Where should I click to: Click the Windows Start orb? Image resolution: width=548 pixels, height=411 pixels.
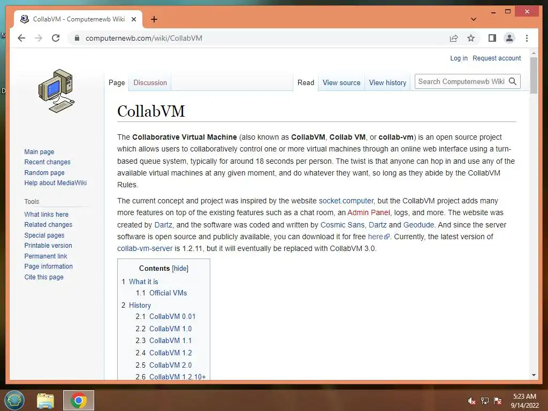coord(14,400)
